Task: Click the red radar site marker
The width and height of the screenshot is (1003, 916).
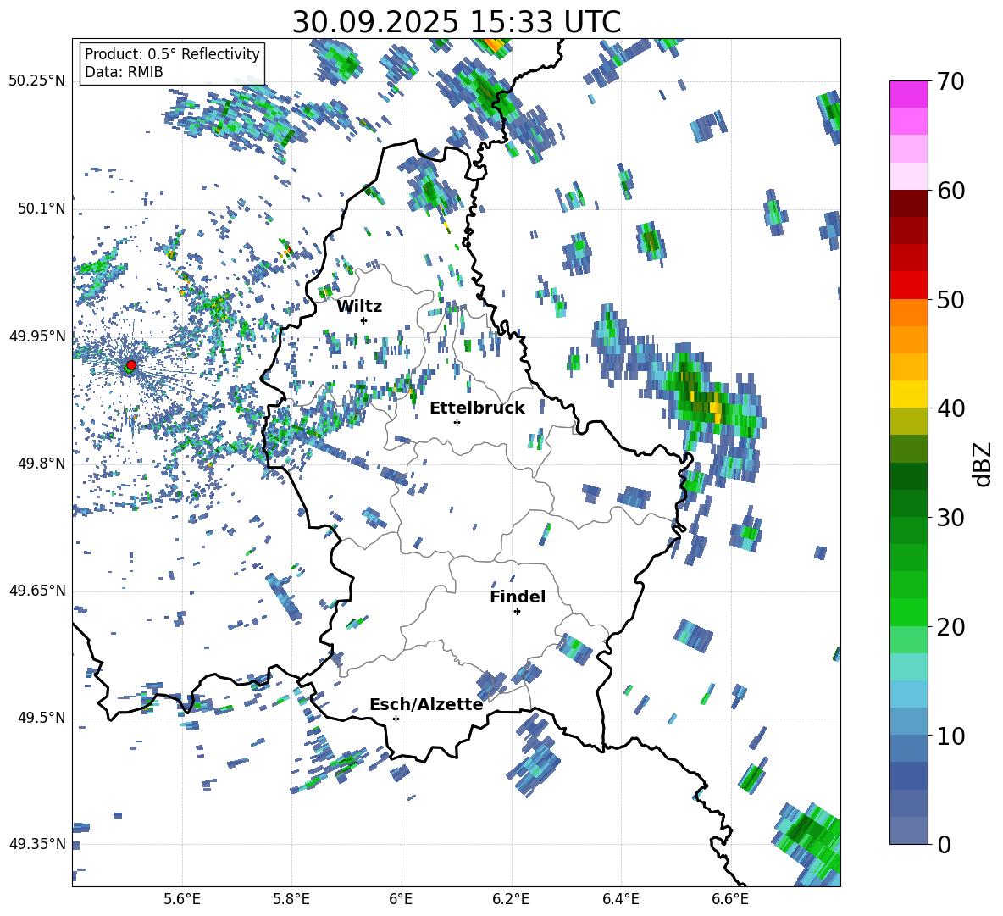Action: pos(131,365)
